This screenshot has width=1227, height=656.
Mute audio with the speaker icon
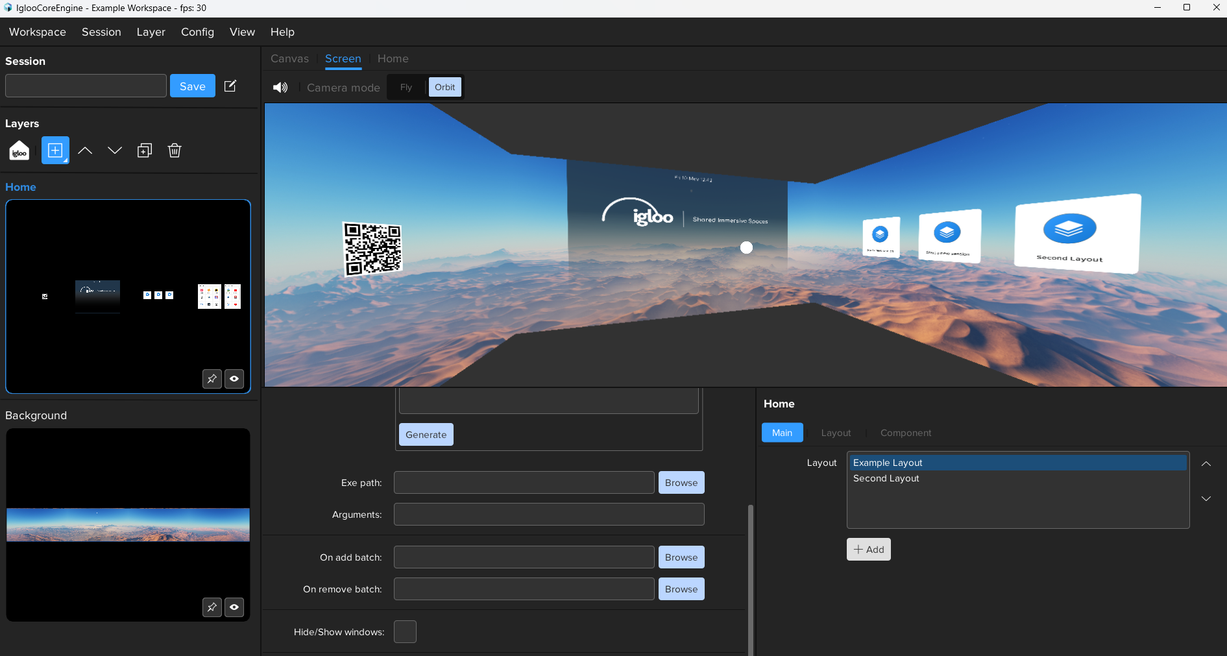[280, 88]
